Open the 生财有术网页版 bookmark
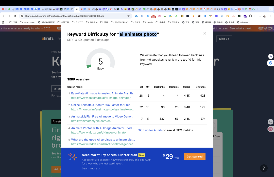Screen dimensions: 274x177 (x=46, y=22)
